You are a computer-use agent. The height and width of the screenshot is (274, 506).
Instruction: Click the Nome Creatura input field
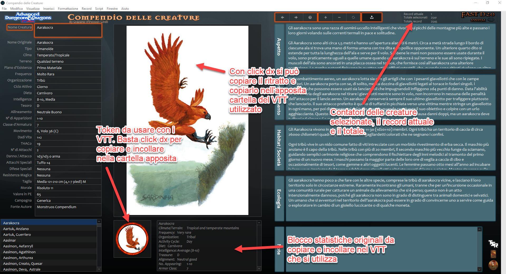pos(68,31)
